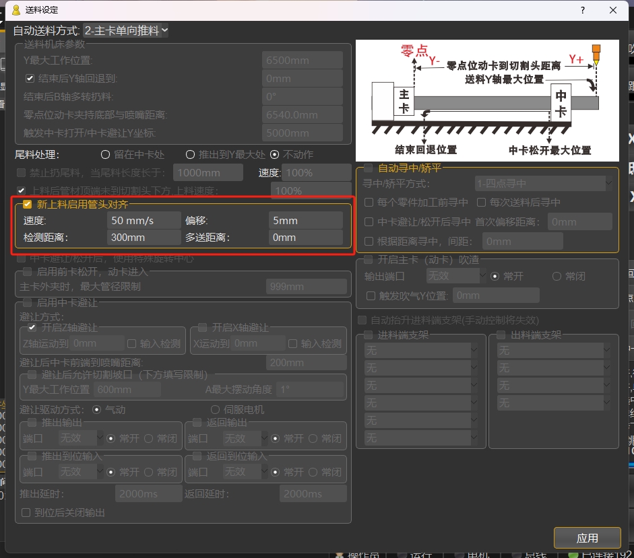
Task: Toggle the 推出到位输入 checkbox
Action: (x=32, y=456)
